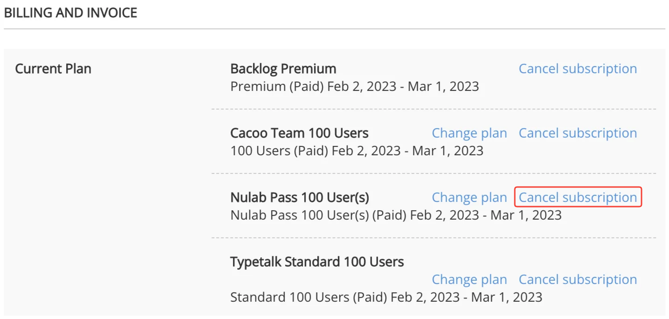Cancel the Typetalk Standard 100 Users subscription
Viewport: 669px width, 319px height.
click(578, 279)
